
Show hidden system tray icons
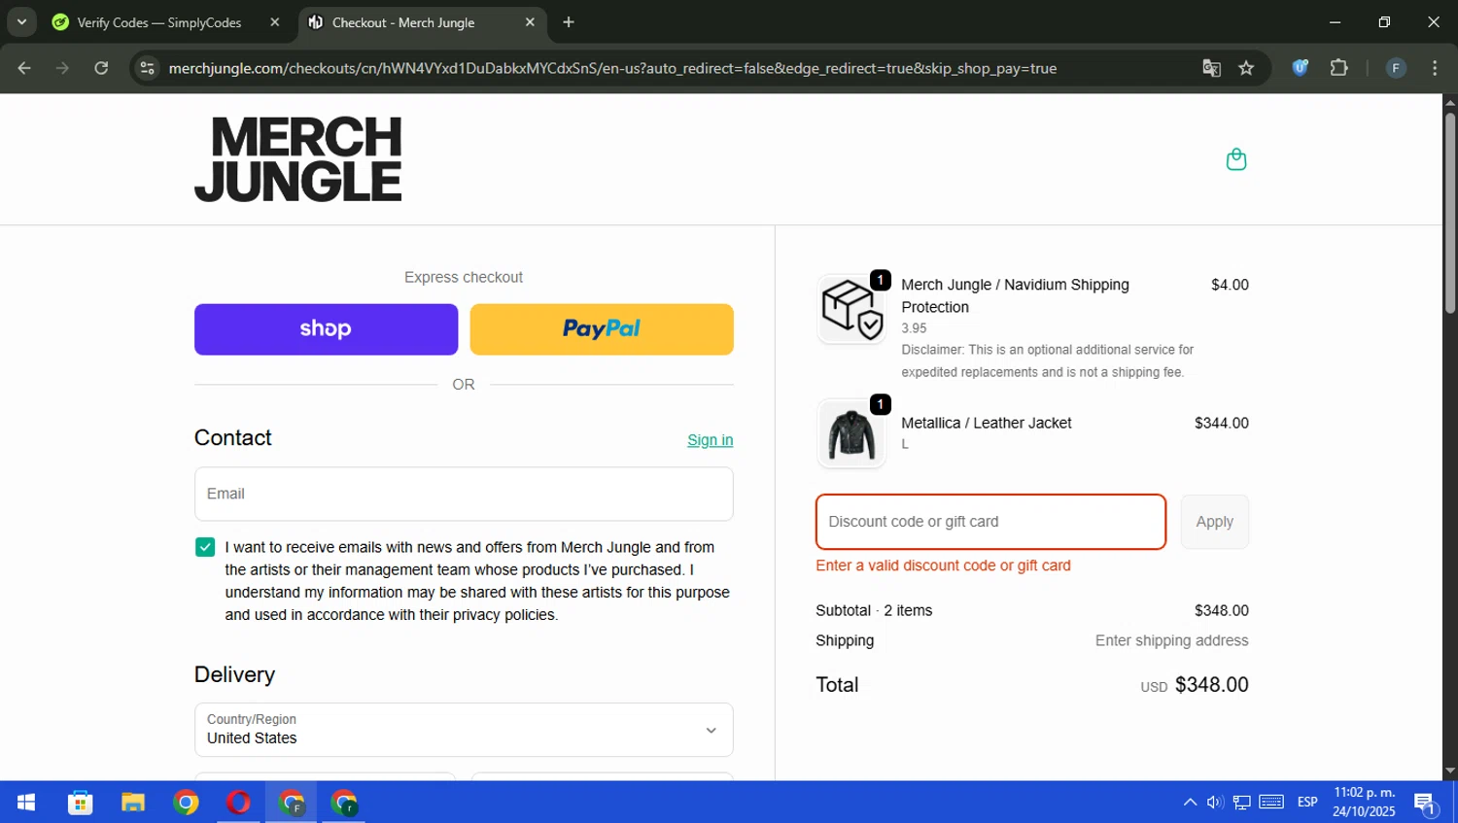coord(1190,803)
